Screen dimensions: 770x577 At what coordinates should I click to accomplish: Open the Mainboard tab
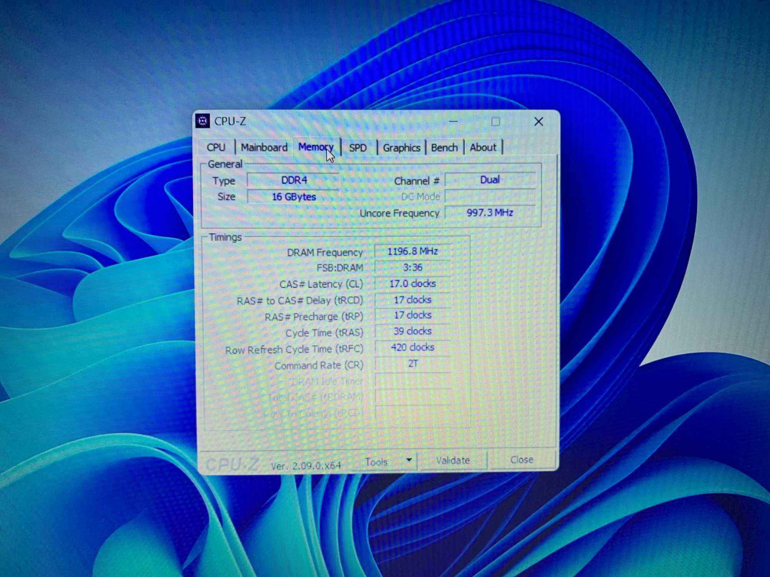pyautogui.click(x=264, y=147)
